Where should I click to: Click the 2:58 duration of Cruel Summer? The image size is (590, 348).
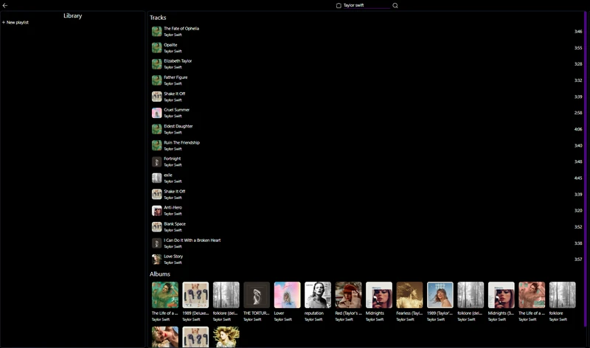[578, 113]
